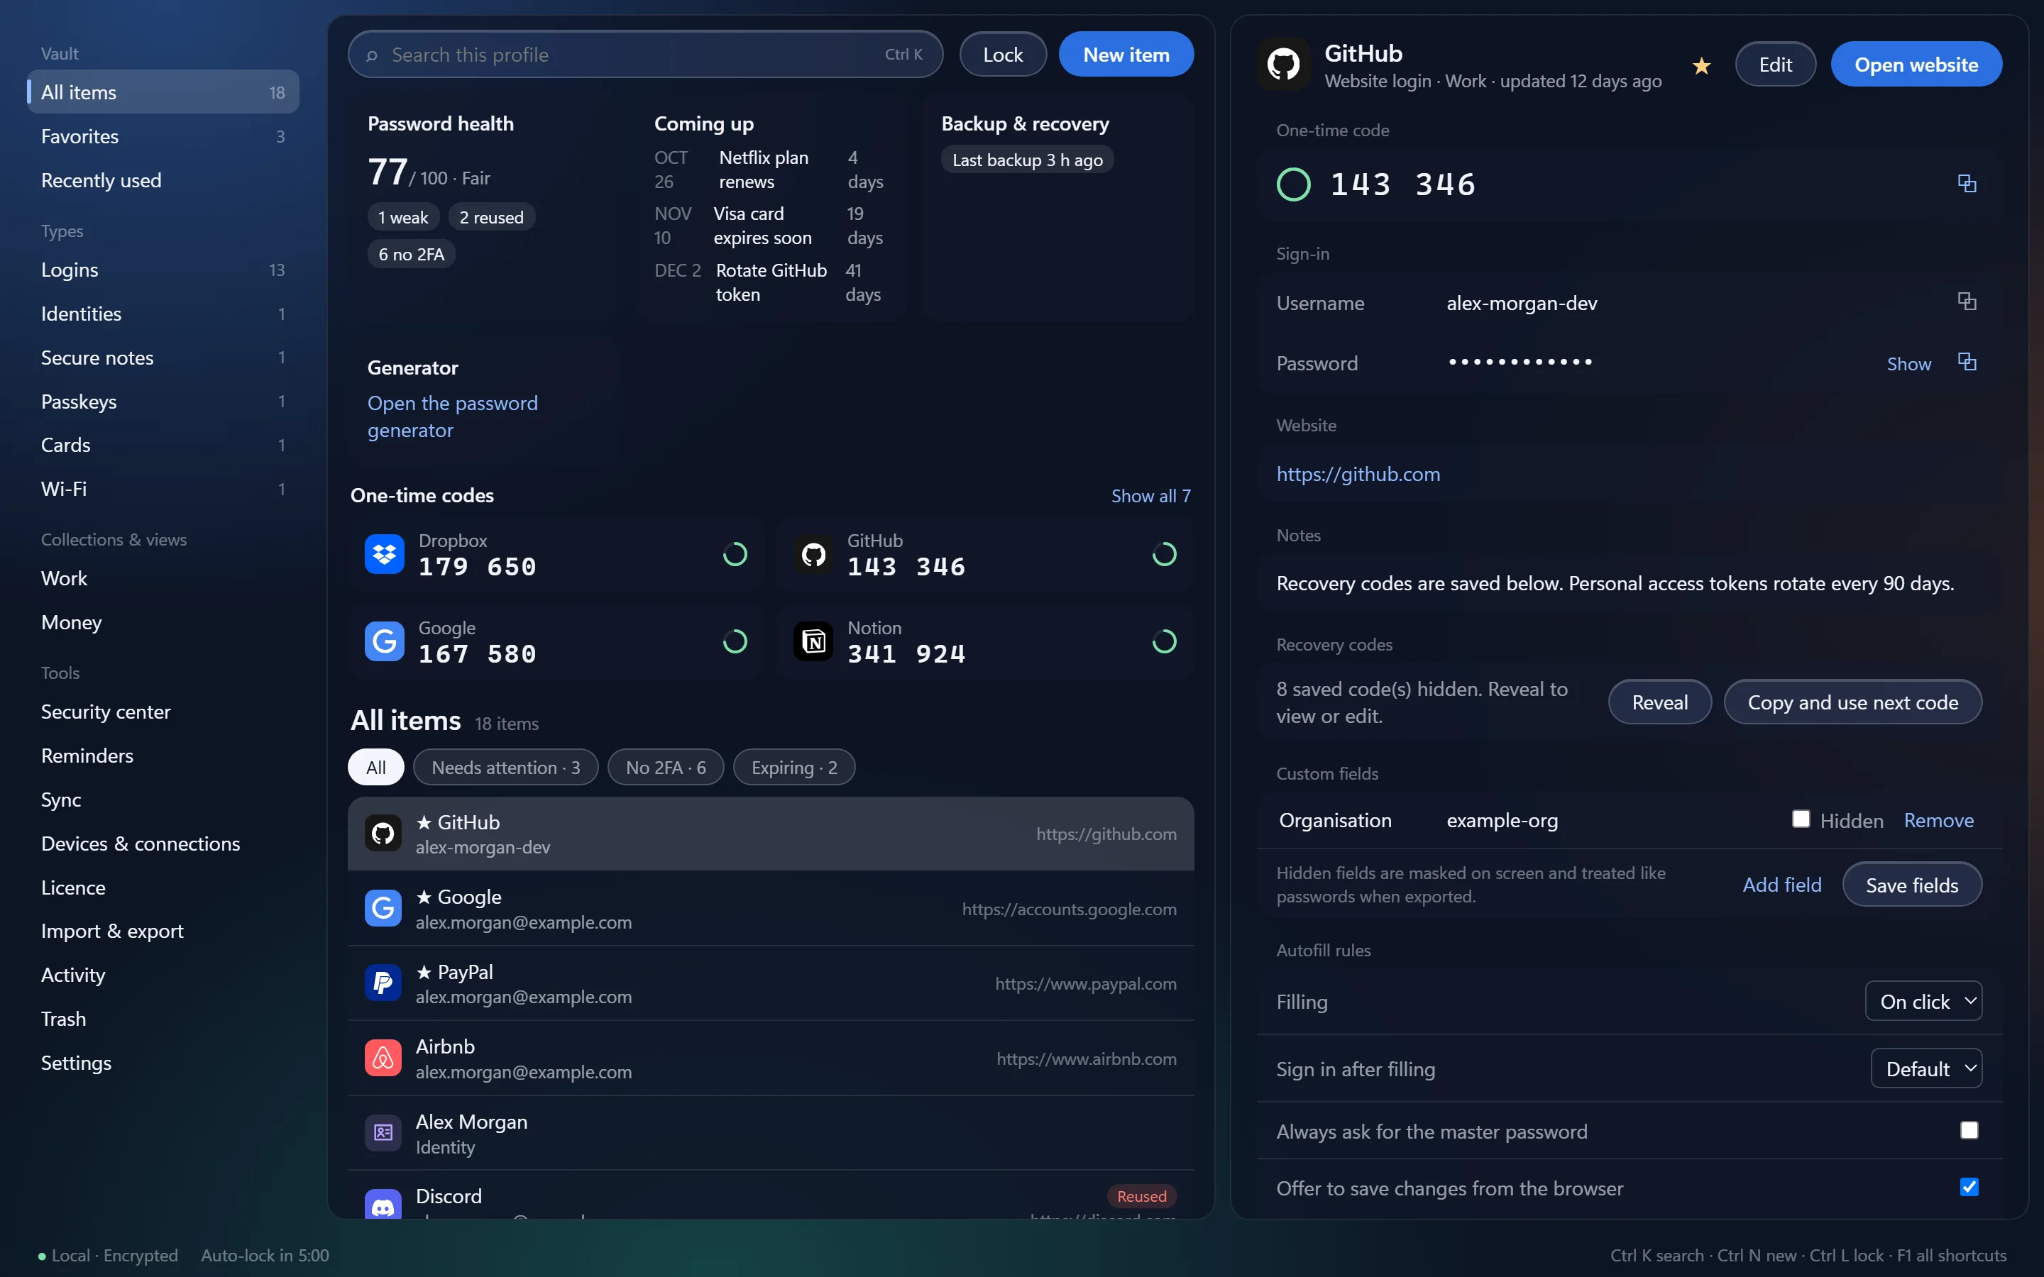The width and height of the screenshot is (2044, 1277).
Task: Check the Hidden box for Organisation field
Action: [1801, 819]
